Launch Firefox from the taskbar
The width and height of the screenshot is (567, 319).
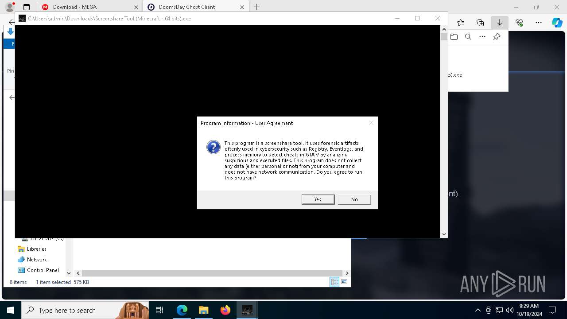(225, 310)
